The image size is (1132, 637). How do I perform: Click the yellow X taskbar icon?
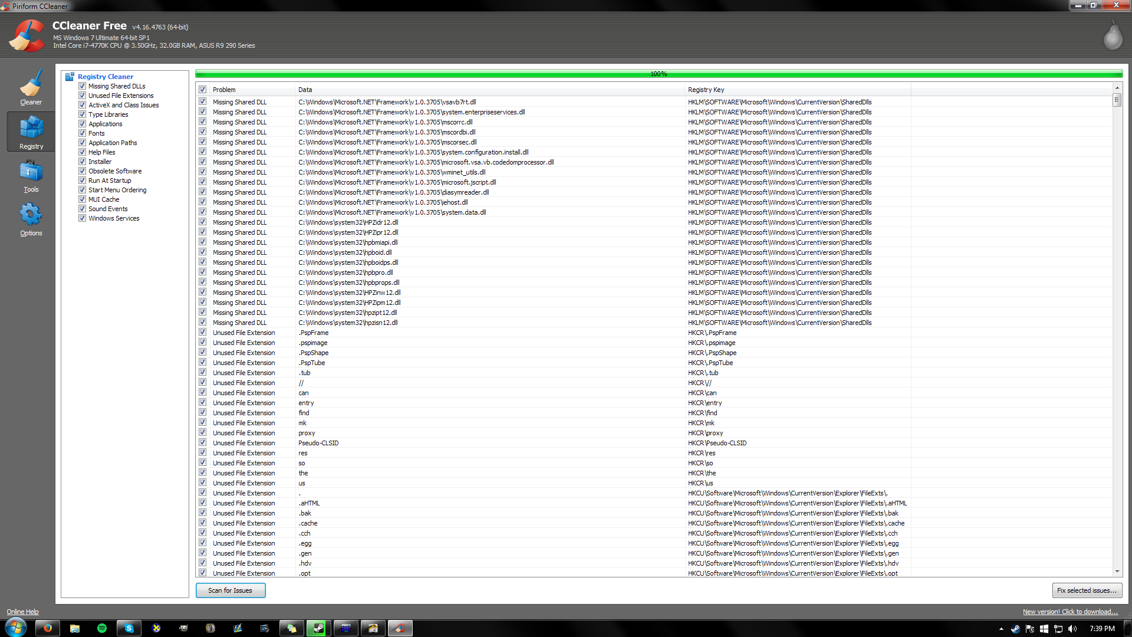(156, 628)
